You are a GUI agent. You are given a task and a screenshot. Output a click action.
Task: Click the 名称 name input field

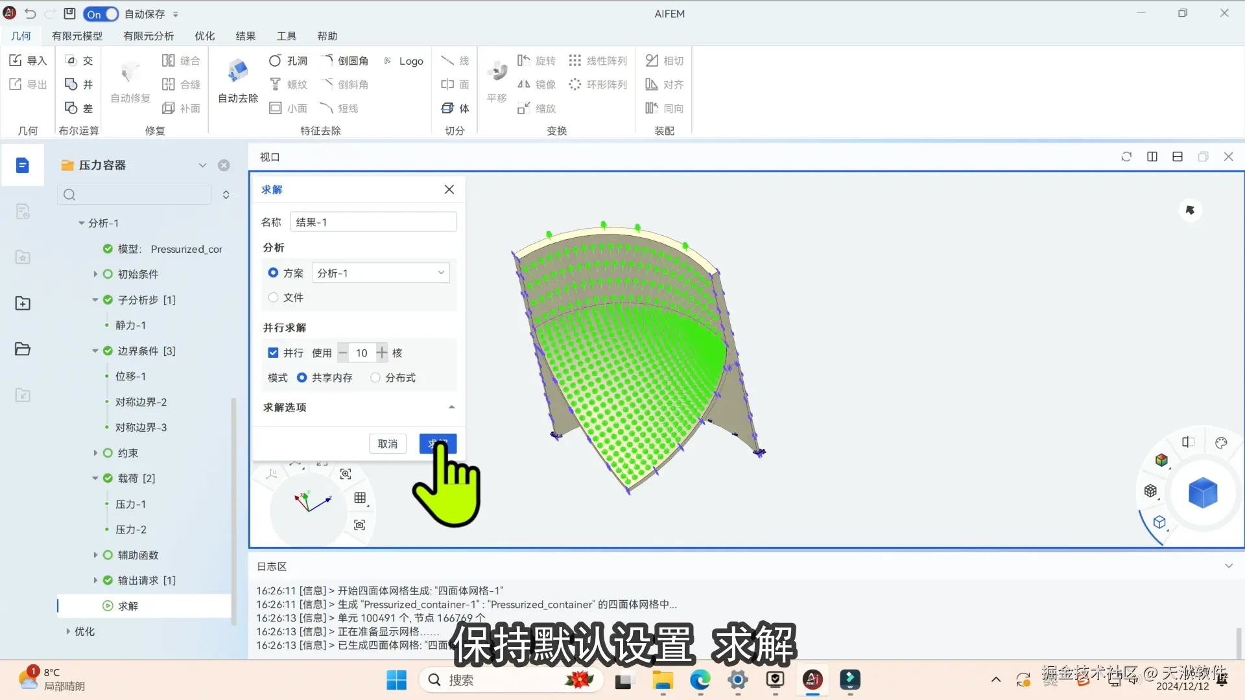tap(373, 222)
